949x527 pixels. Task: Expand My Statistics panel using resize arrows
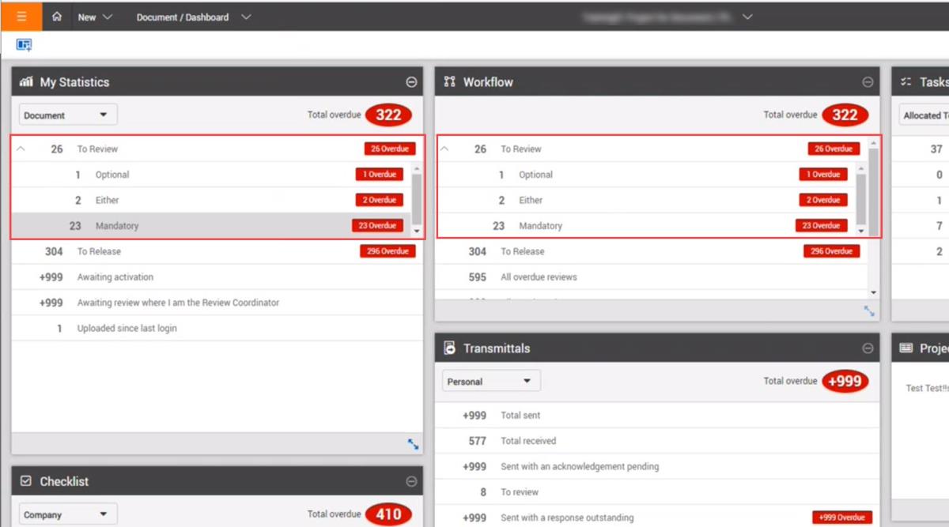coord(413,444)
